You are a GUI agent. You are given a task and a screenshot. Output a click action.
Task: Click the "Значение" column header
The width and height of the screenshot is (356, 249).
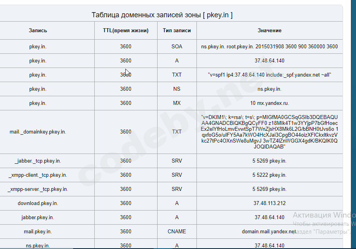(270, 31)
